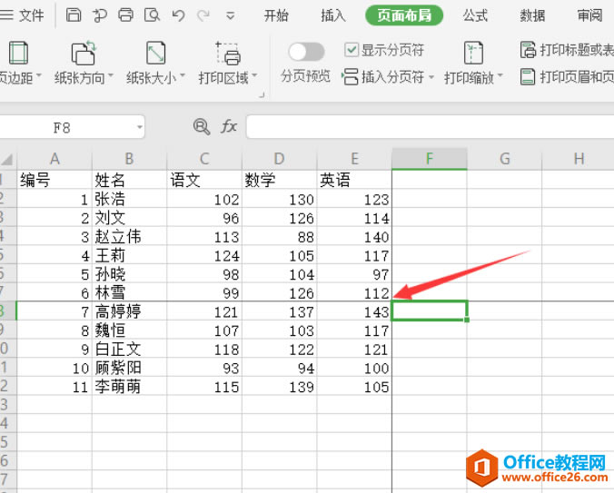The image size is (614, 493).
Task: Click the name cell 孙晓
Action: (x=129, y=274)
